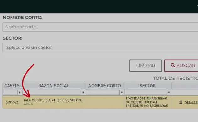Open the Seleccione un sector dropdown
198x122 pixels.
tap(100, 48)
